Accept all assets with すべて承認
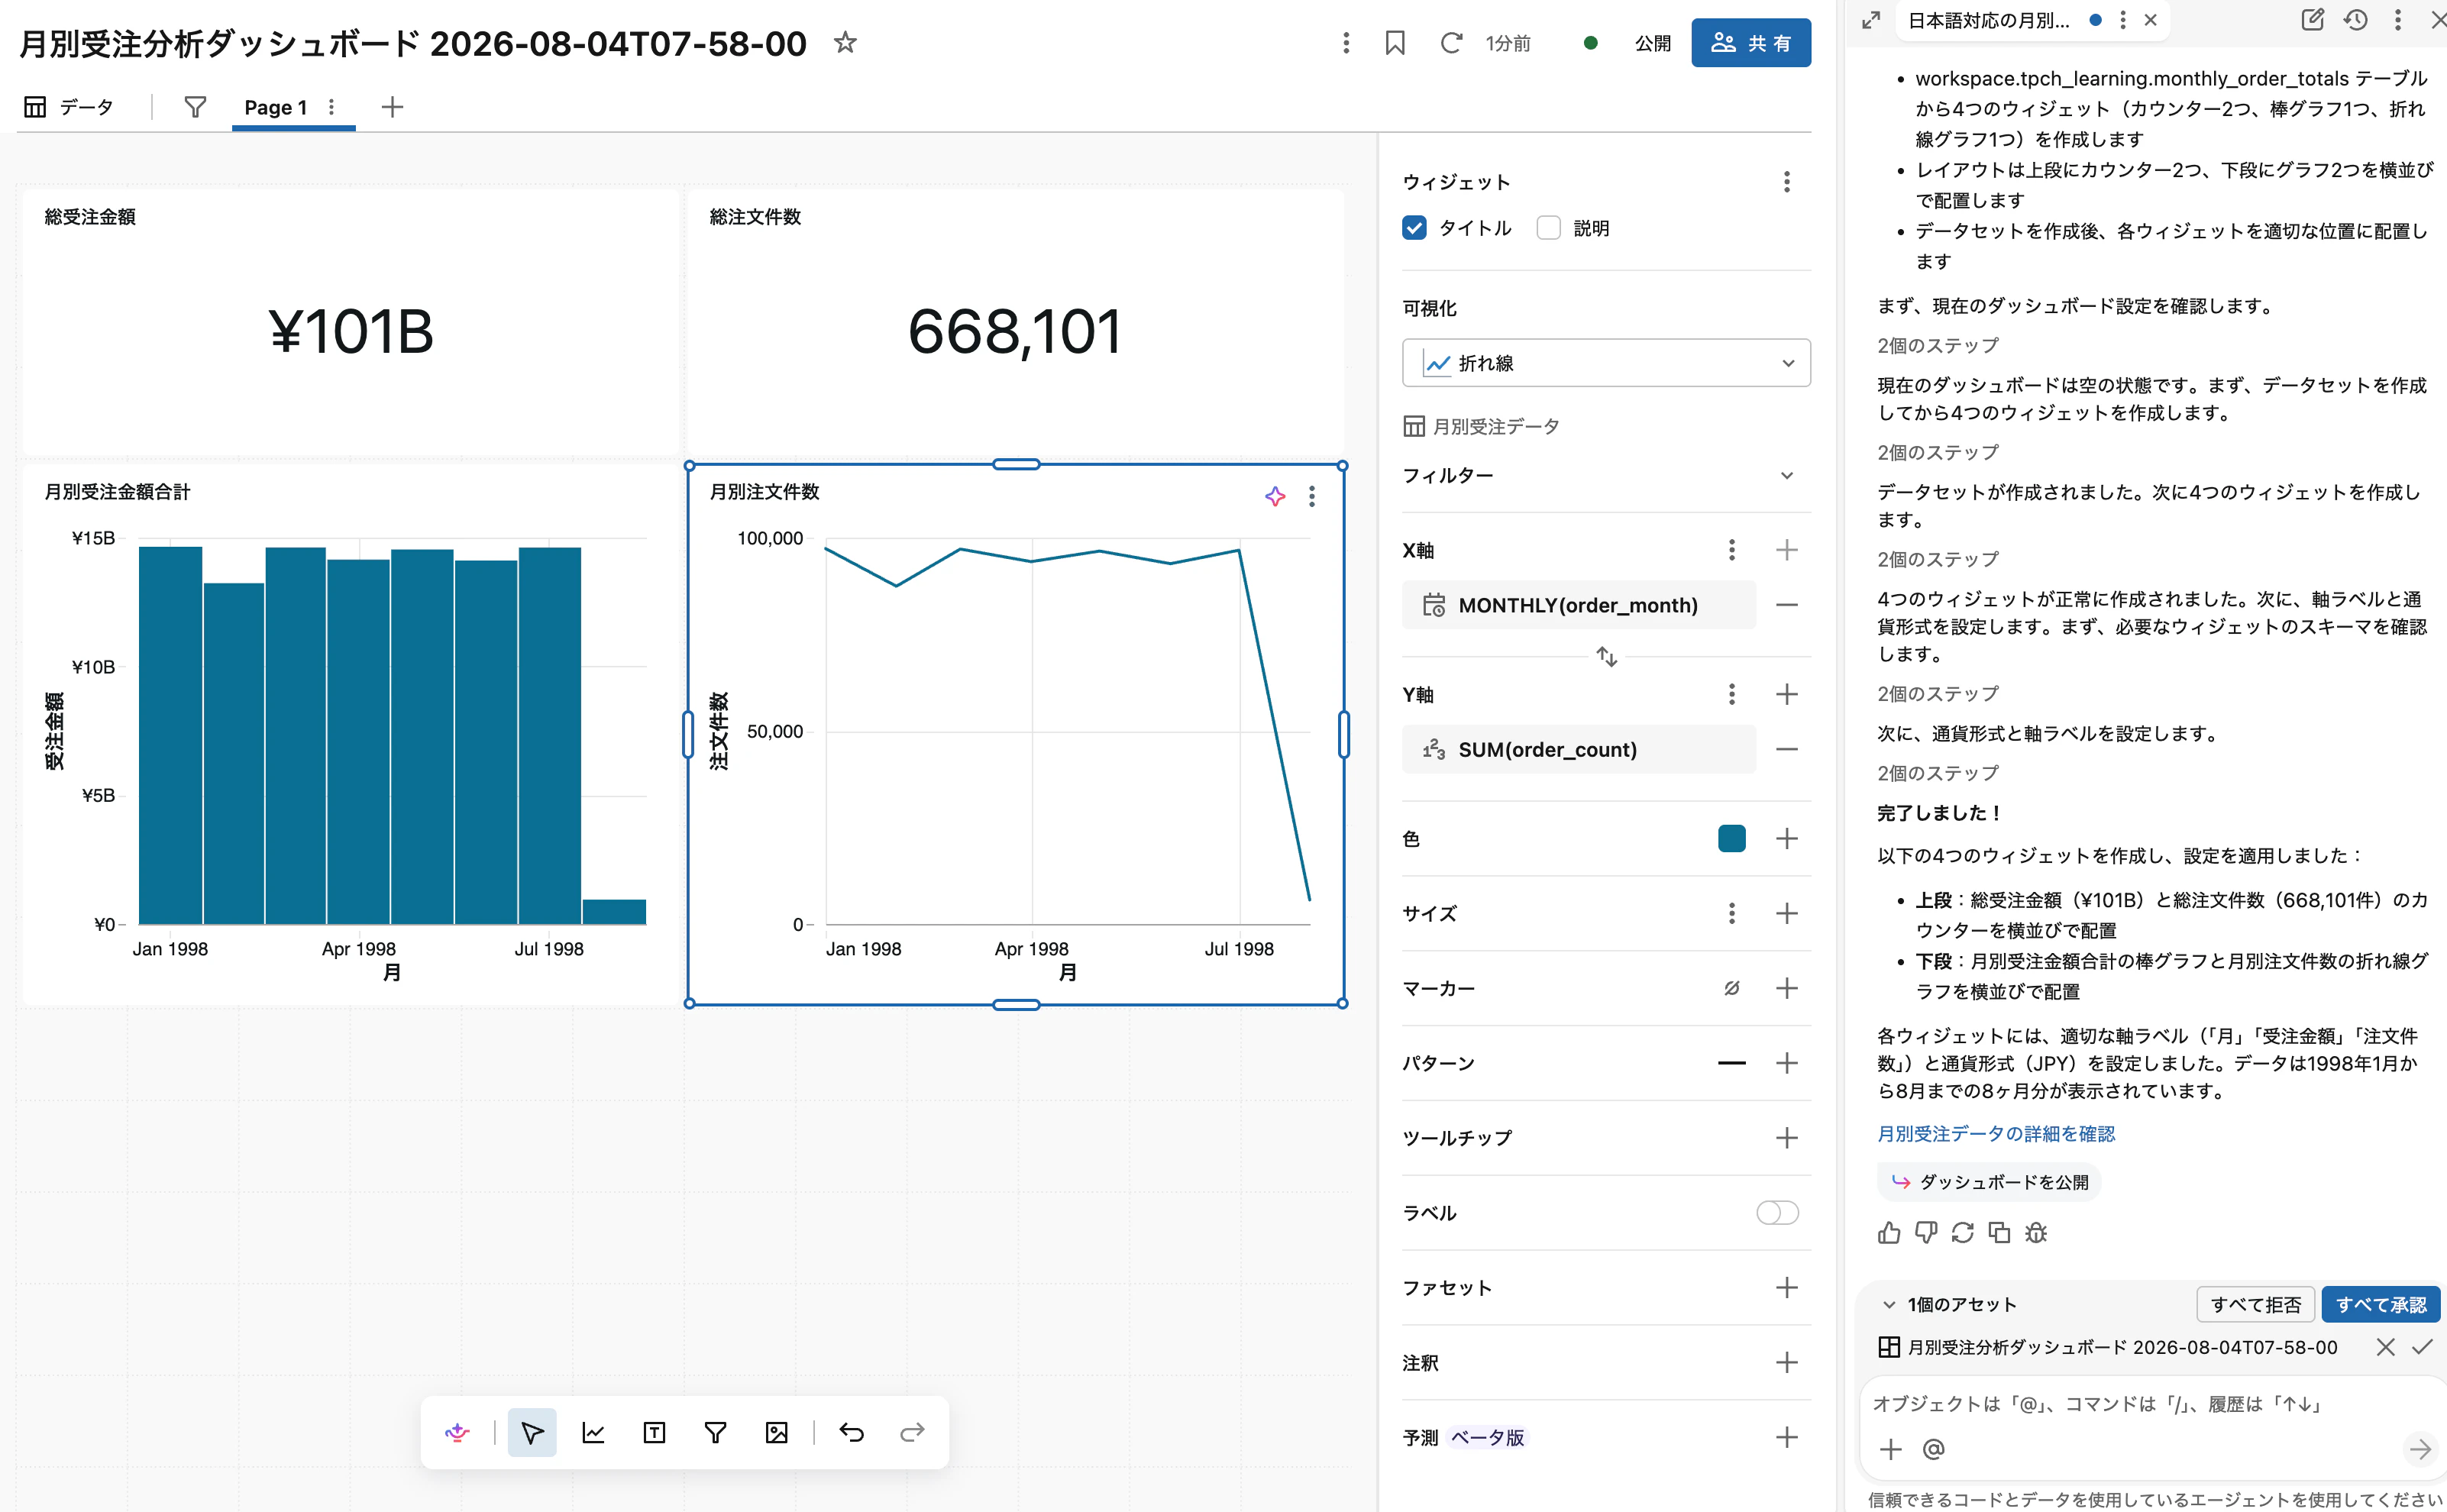This screenshot has width=2447, height=1512. point(2380,1304)
